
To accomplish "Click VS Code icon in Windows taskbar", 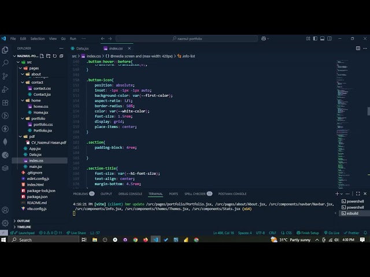I will coord(156,240).
